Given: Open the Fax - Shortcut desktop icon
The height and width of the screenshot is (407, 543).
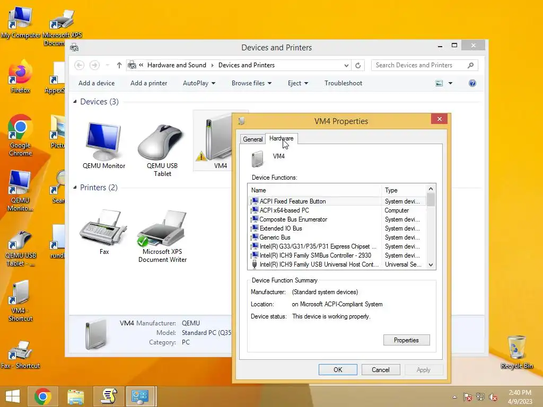Looking at the screenshot, I should pos(20,355).
